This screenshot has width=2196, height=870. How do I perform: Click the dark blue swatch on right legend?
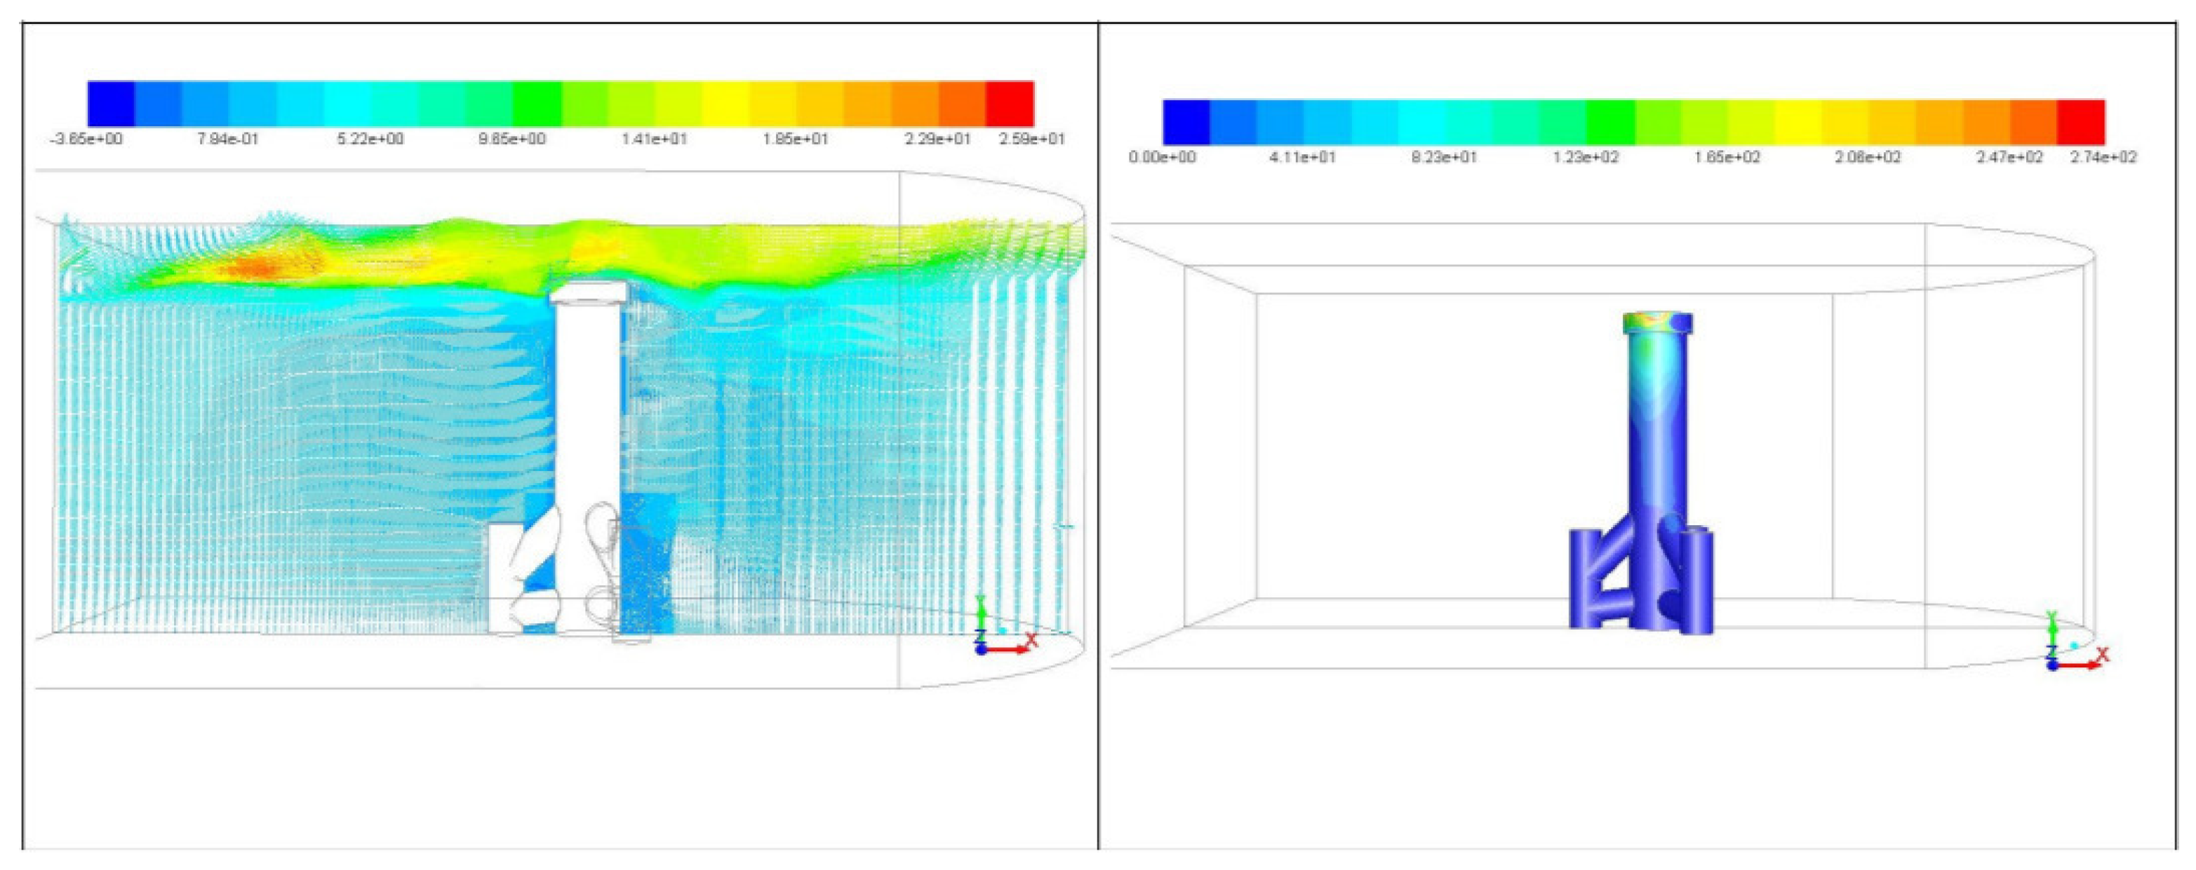(1186, 122)
